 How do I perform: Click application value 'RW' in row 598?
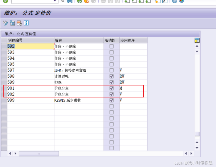pos(122,76)
